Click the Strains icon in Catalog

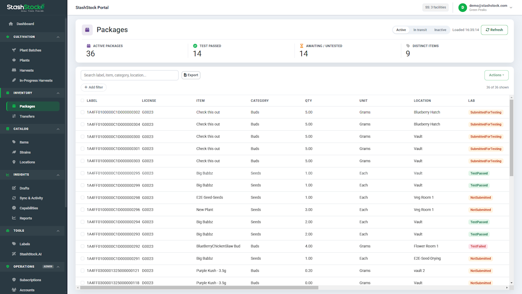pyautogui.click(x=14, y=152)
